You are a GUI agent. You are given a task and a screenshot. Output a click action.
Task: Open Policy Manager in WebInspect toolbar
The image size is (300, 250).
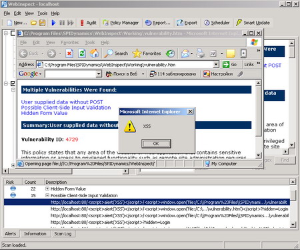click(x=121, y=23)
